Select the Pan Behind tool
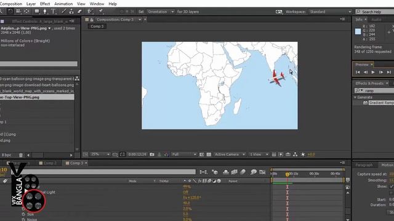Viewport: 394px width, 221px height. click(x=26, y=11)
